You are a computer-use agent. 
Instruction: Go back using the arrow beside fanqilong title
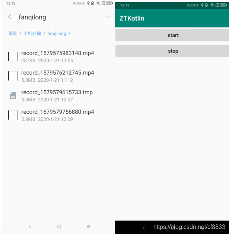click(10, 17)
